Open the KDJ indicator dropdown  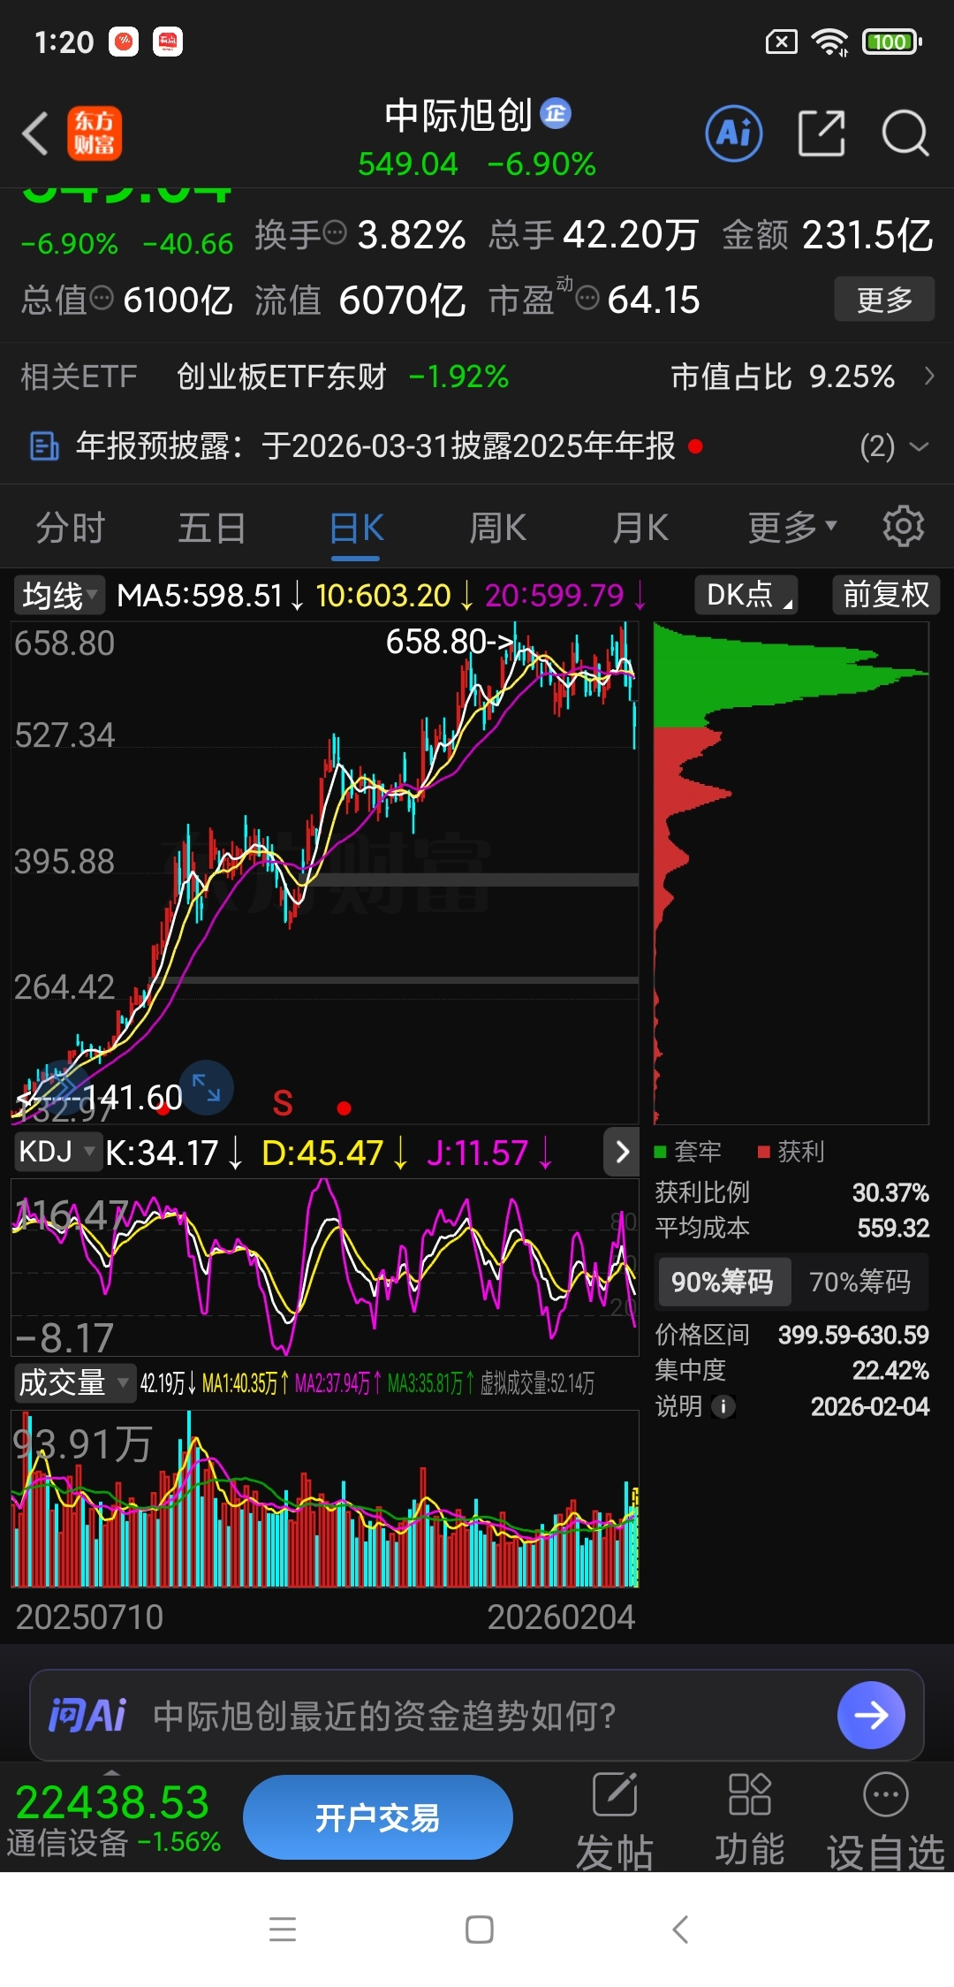[57, 1152]
